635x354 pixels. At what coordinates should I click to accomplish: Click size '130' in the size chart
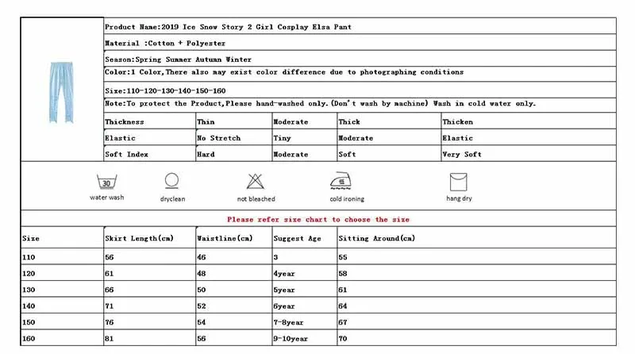click(29, 290)
